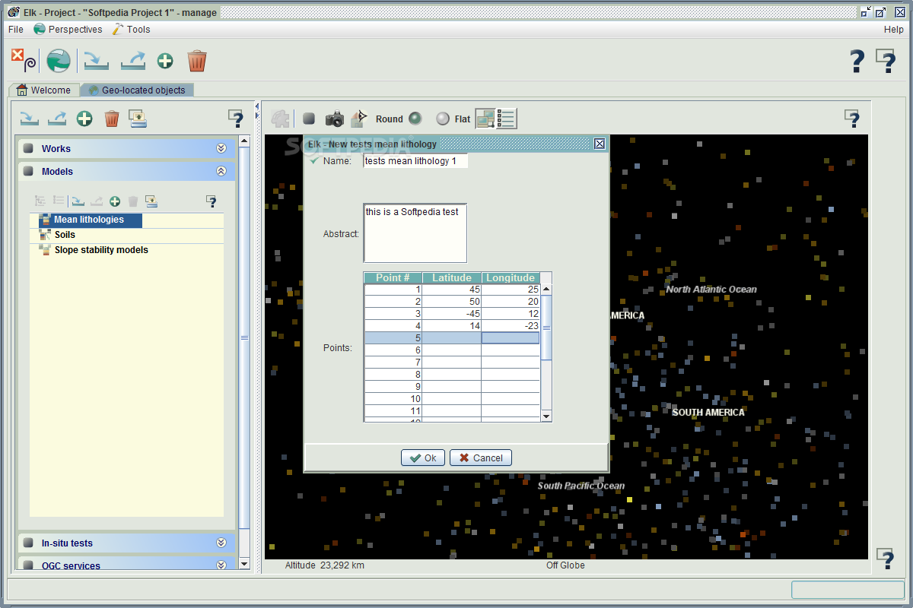The width and height of the screenshot is (913, 608).
Task: Click the left panel import icon
Action: (x=29, y=119)
